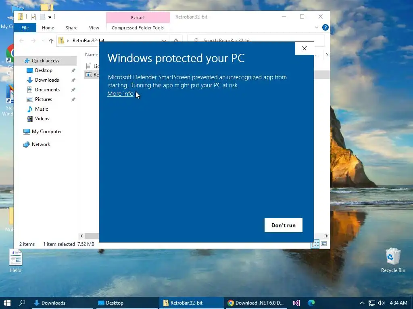413x309 pixels.
Task: Open the Share ribbon tab
Action: tap(72, 28)
